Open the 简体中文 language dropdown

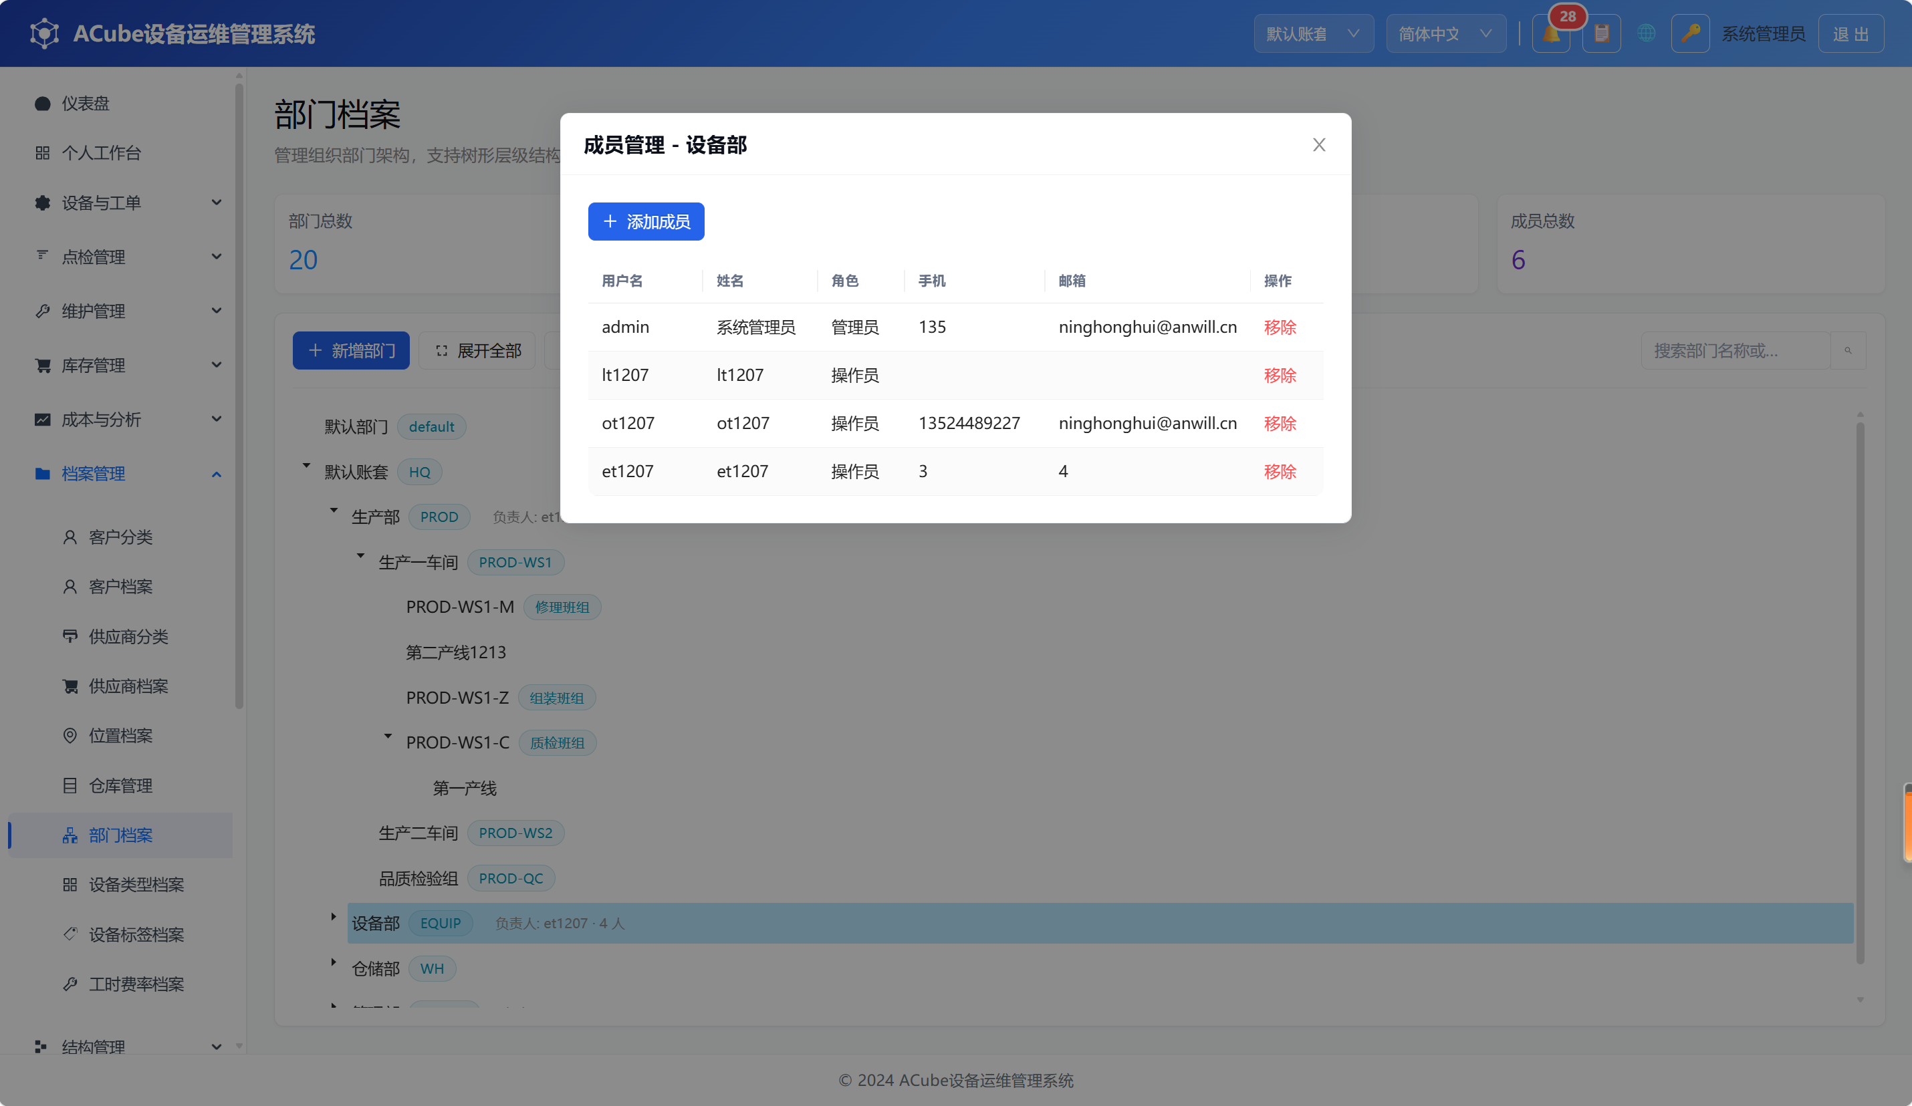1445,34
